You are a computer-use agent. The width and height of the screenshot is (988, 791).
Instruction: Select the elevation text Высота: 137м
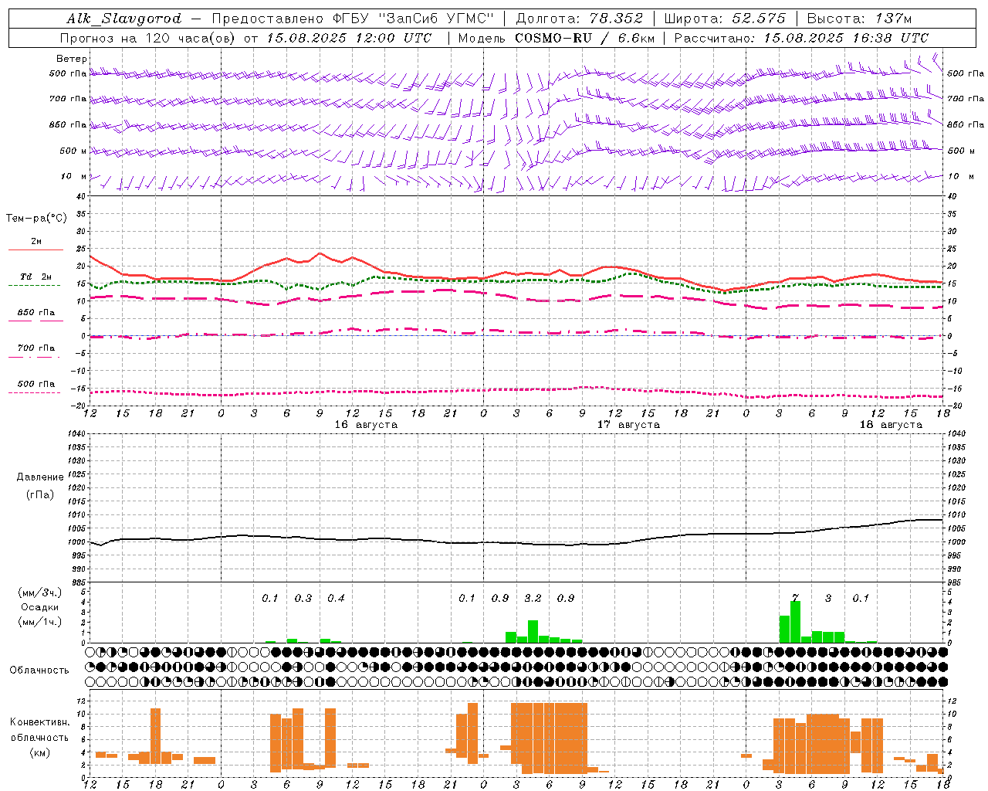[859, 19]
